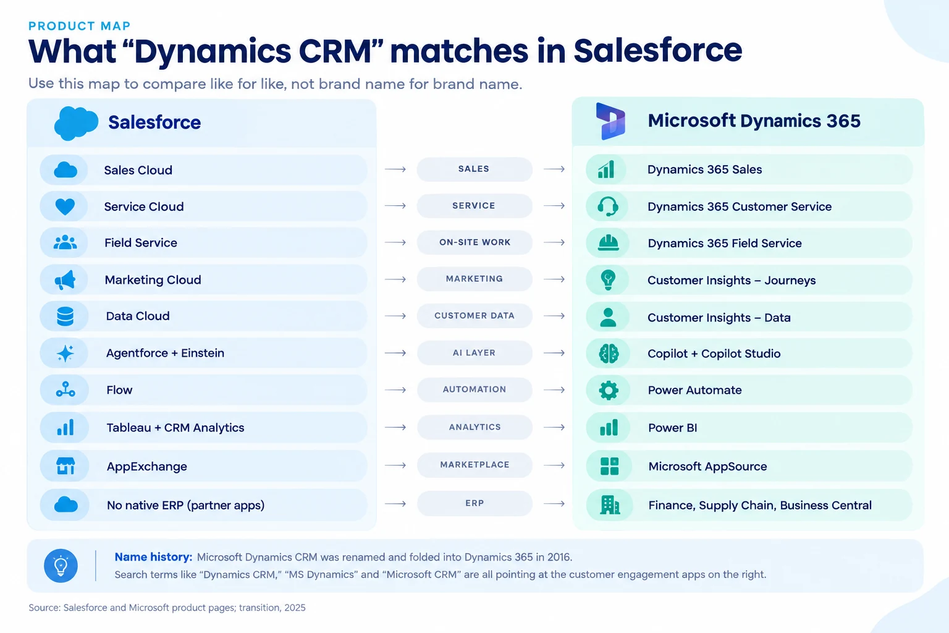This screenshot has height=633, width=949.
Task: Select the AI LAYER category pill
Action: point(474,353)
